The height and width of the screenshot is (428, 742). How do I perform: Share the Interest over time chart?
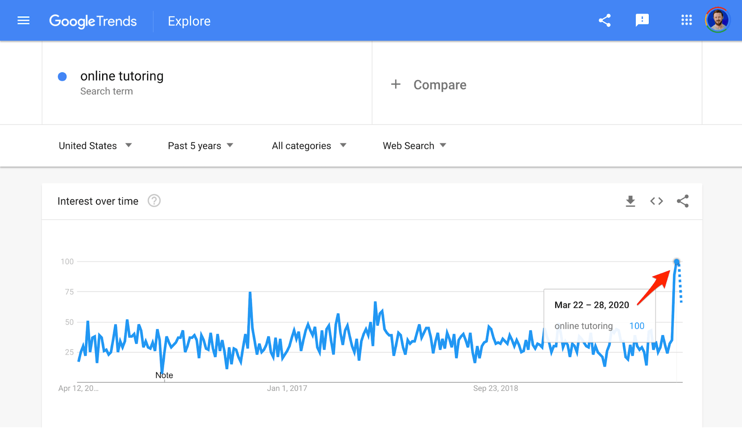tap(683, 201)
